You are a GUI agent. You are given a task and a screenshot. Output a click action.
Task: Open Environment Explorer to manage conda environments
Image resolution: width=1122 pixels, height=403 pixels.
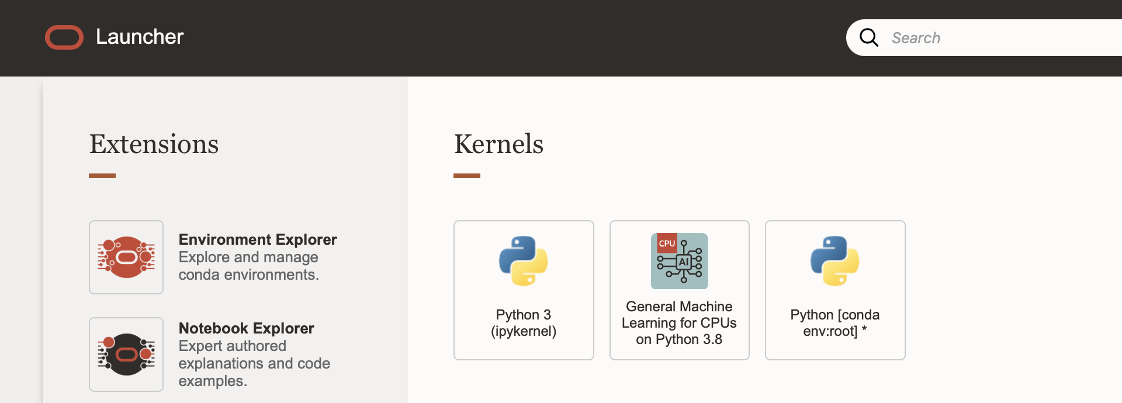(x=257, y=257)
